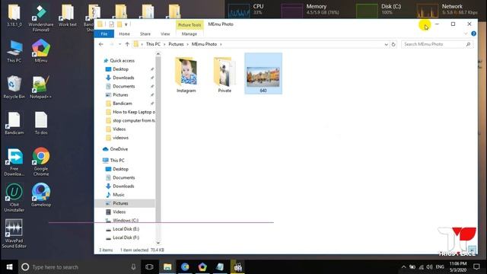Open the recent locations dropdown arrow
This screenshot has width=487, height=274.
click(119, 44)
